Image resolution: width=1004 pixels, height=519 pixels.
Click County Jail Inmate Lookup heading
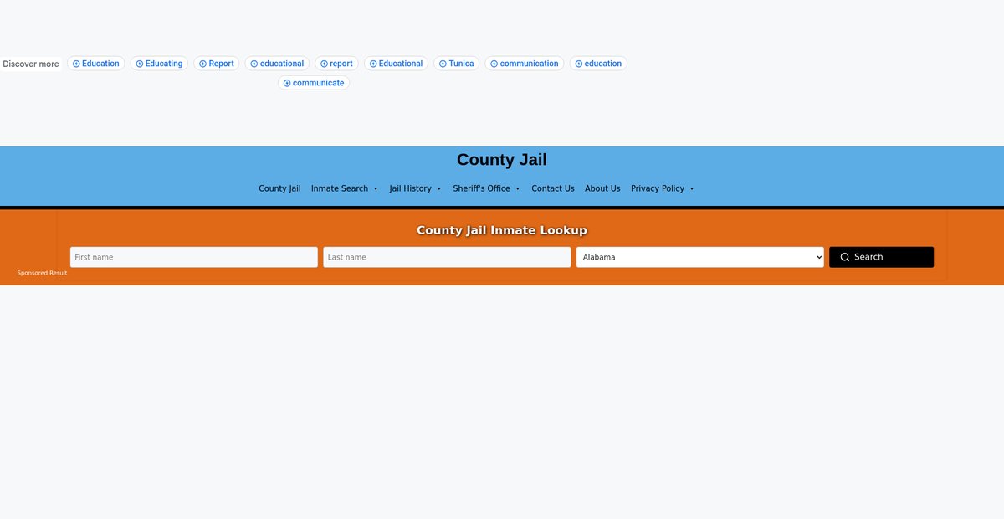tap(502, 230)
